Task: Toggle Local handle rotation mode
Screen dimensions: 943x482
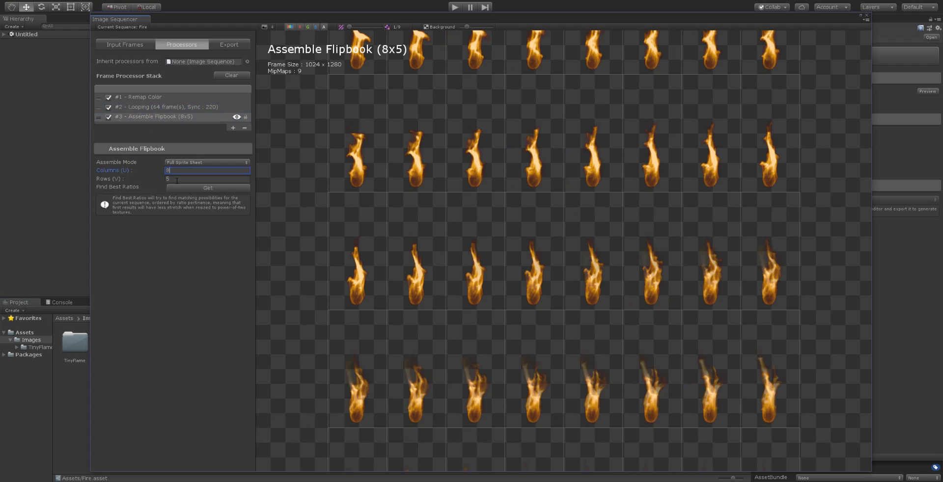Action: tap(146, 7)
